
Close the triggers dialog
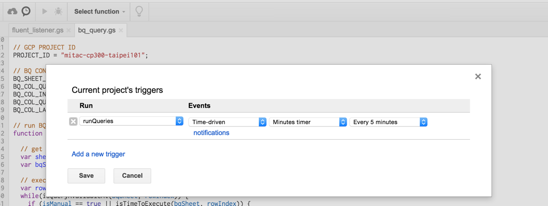(x=478, y=76)
